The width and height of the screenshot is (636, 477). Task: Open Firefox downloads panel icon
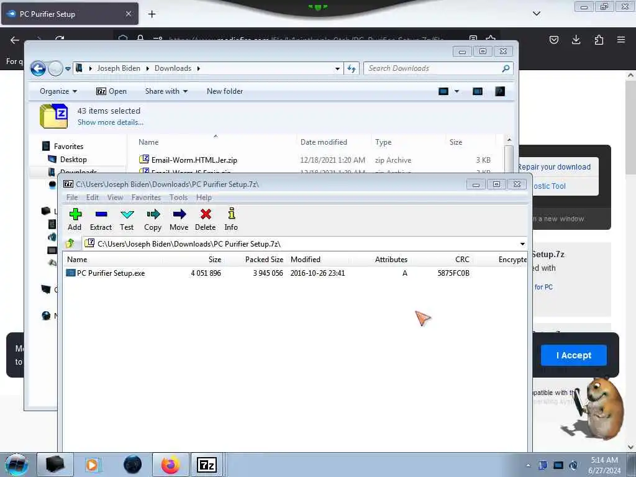[576, 39]
